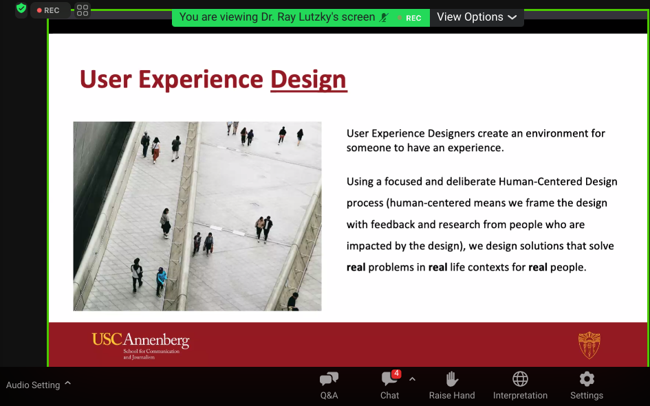Image resolution: width=650 pixels, height=406 pixels.
Task: Open the Interpretation globe menu
Action: [520, 385]
